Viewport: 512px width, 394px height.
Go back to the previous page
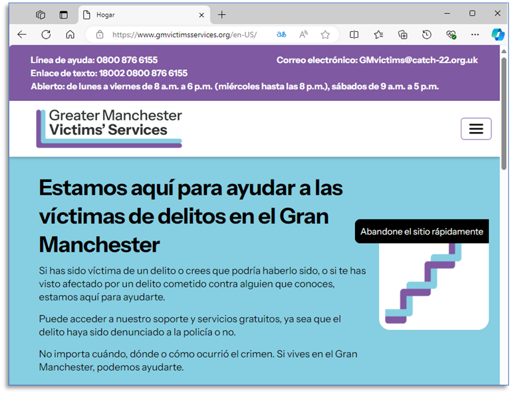point(22,35)
